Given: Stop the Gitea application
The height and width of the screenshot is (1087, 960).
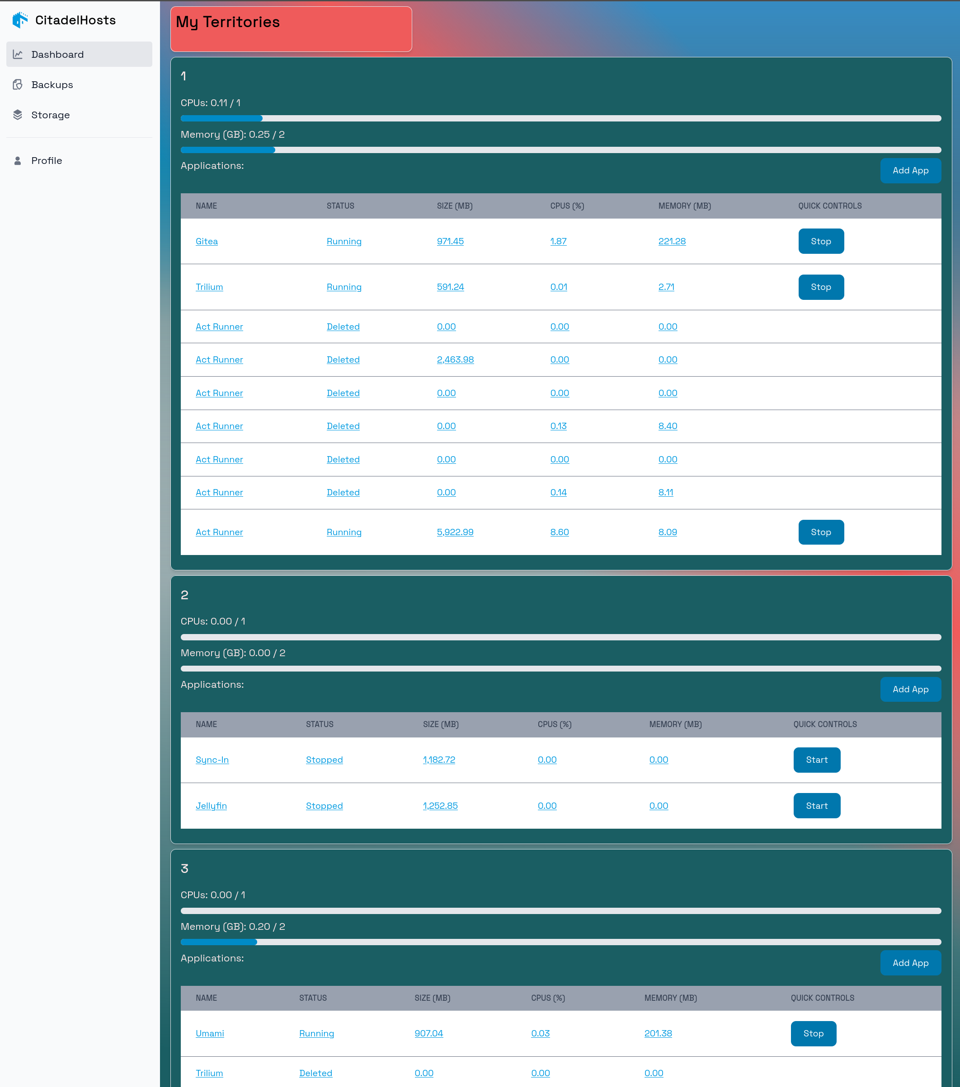Looking at the screenshot, I should coord(821,241).
